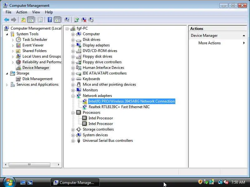Select IDE ATA/ATAPI controllers category
Image resolution: width=250 pixels, height=187 pixels.
pos(104,73)
